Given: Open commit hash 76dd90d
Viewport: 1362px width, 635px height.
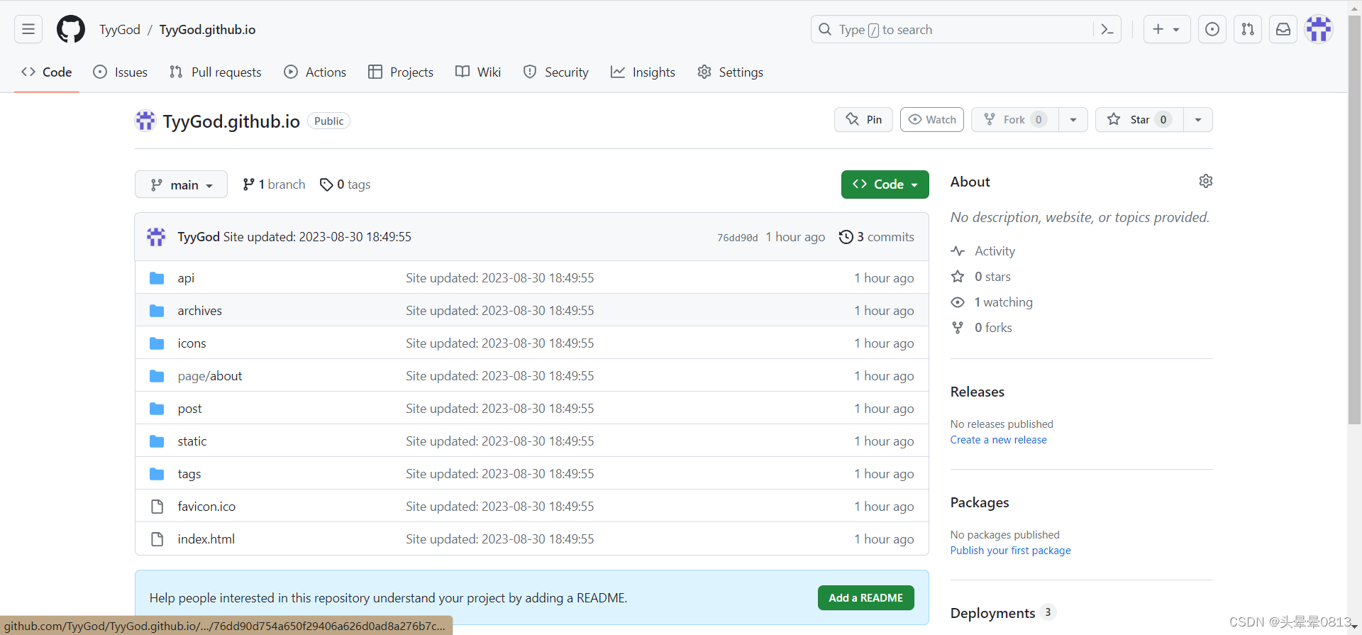Looking at the screenshot, I should pyautogui.click(x=737, y=238).
